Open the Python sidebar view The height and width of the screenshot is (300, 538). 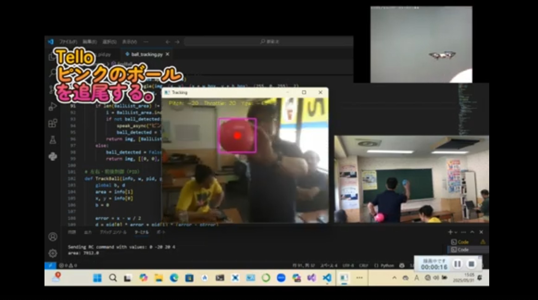[x=53, y=156]
